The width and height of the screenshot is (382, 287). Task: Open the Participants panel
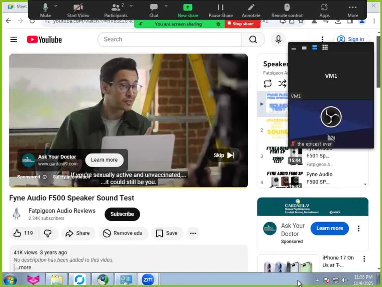coord(116,10)
